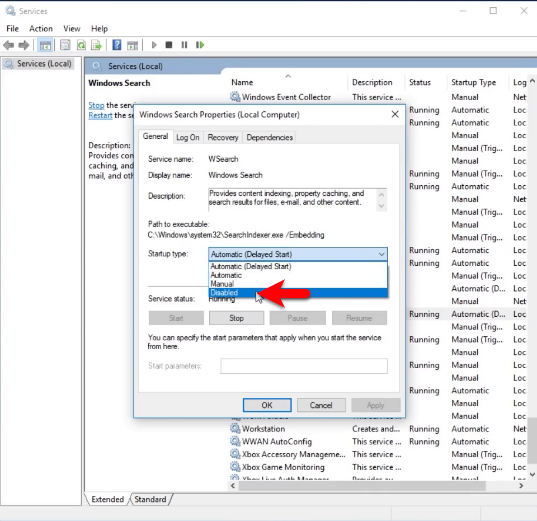Select Services (Local) in the console tree

44,64
